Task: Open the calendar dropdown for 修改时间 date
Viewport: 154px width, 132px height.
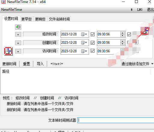Action: [84, 34]
